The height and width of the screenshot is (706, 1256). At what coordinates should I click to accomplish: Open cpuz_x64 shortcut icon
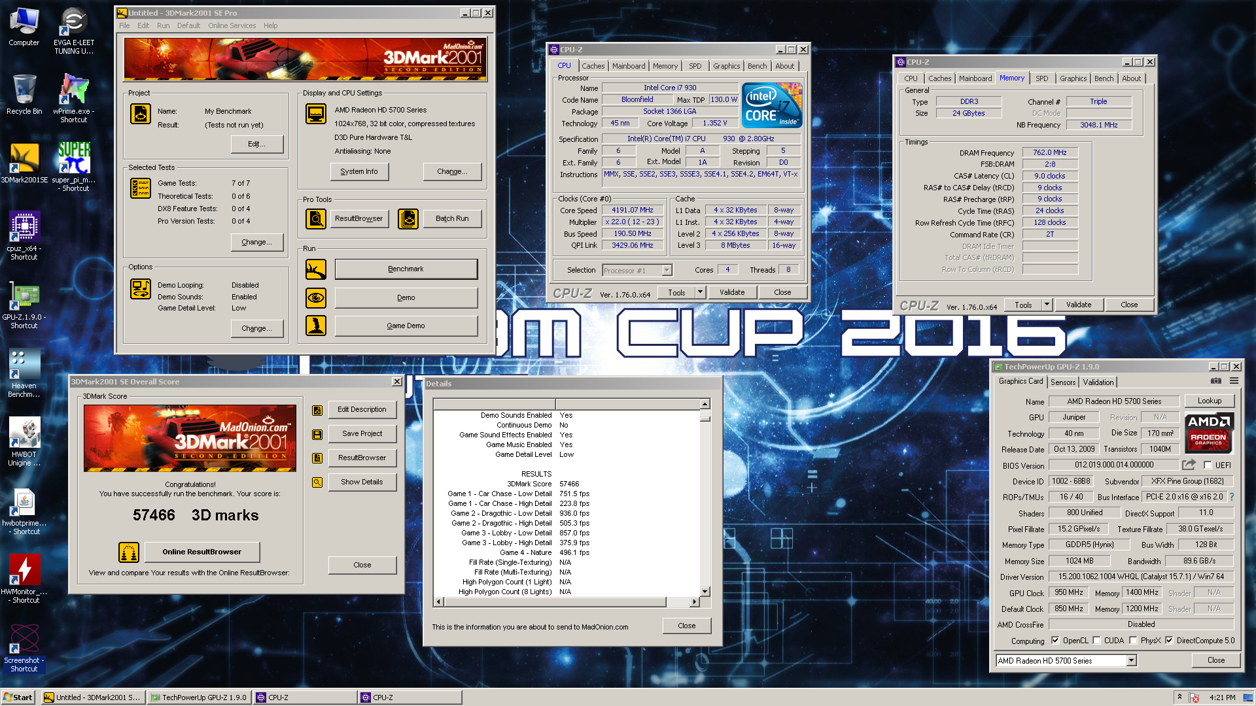24,235
